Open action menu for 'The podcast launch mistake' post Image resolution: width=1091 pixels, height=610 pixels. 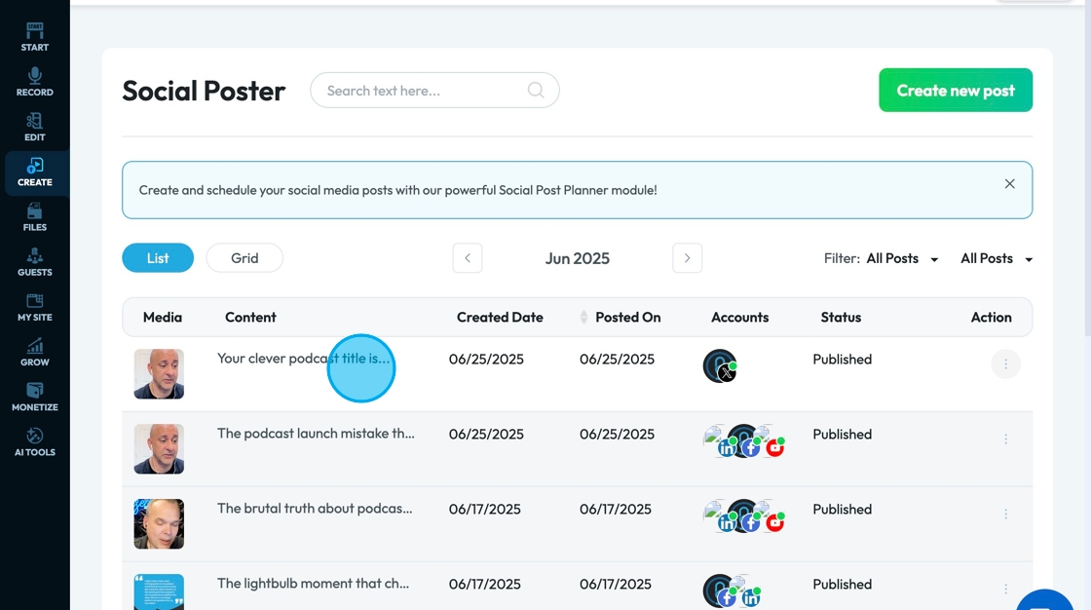(x=1005, y=439)
